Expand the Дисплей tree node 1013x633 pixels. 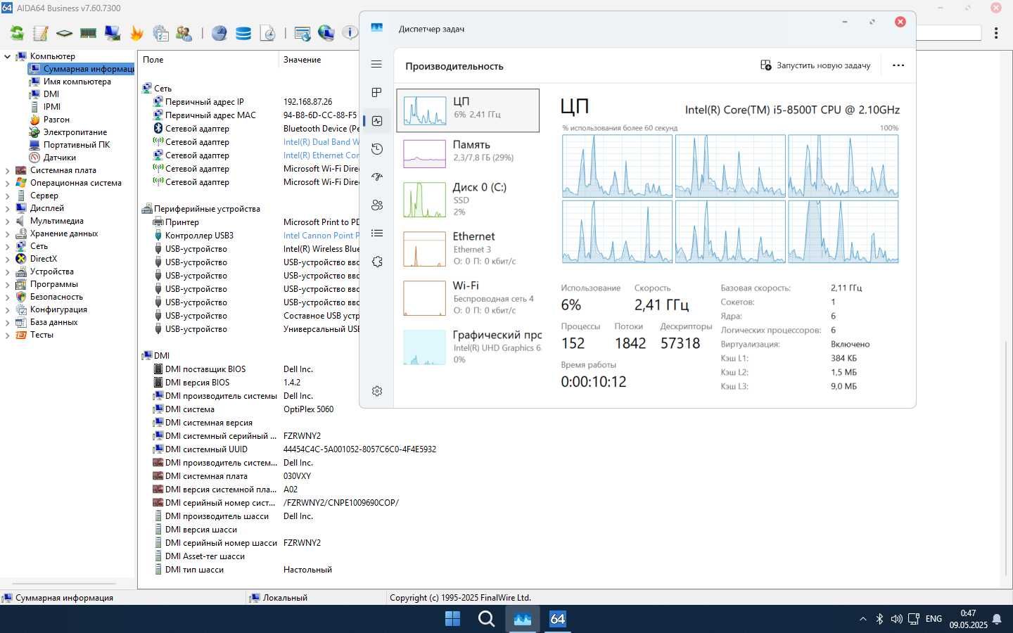click(x=7, y=208)
